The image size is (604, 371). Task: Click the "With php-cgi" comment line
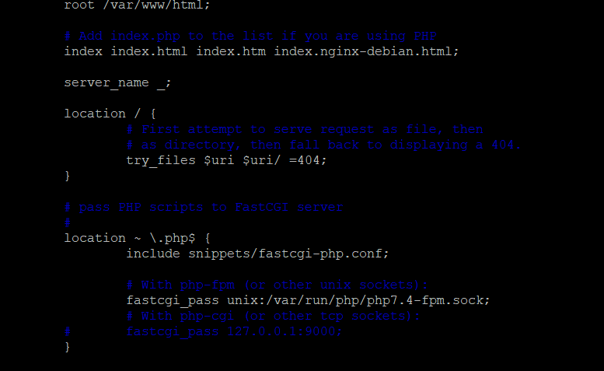click(273, 316)
